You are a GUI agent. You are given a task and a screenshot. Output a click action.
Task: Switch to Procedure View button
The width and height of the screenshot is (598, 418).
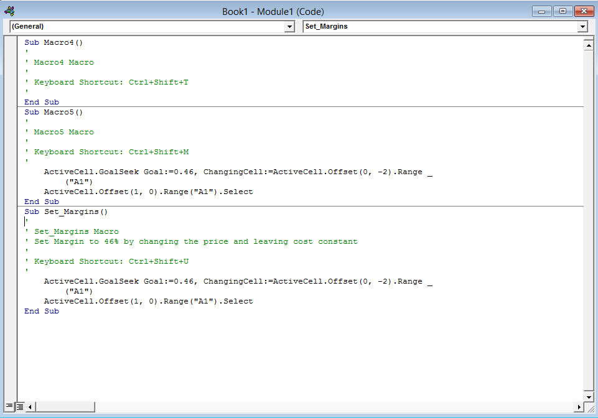[x=9, y=407]
